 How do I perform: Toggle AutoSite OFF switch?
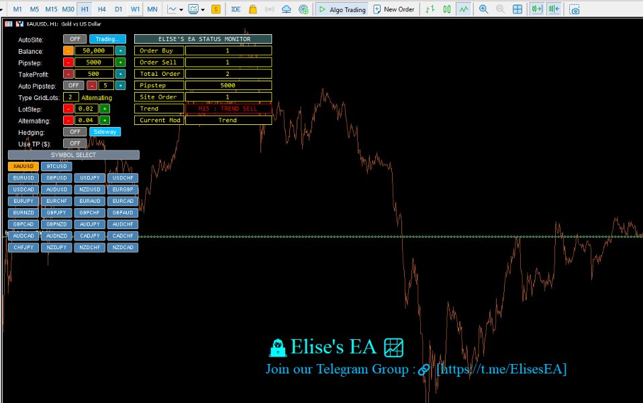[x=75, y=39]
